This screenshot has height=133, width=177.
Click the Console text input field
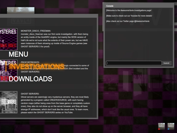[134, 63]
